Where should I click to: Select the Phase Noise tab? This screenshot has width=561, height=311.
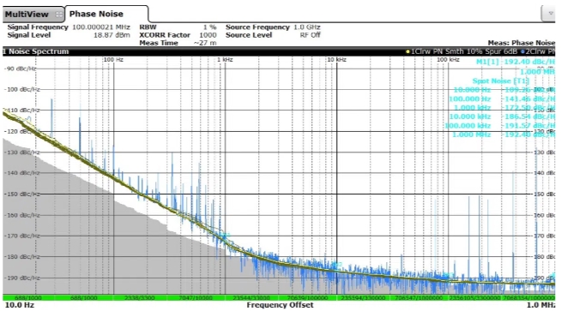coord(106,15)
